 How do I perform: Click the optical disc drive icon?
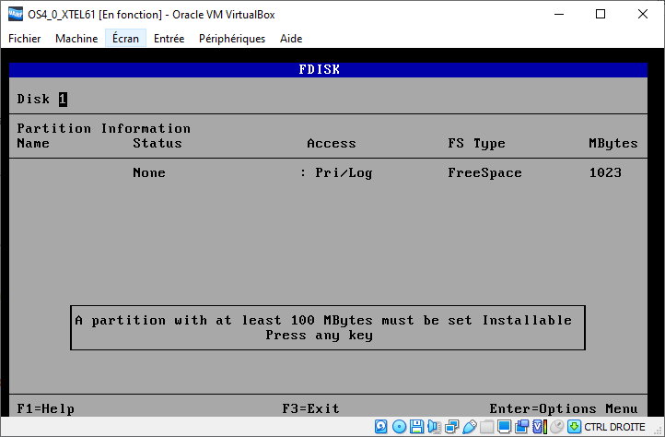(x=399, y=427)
